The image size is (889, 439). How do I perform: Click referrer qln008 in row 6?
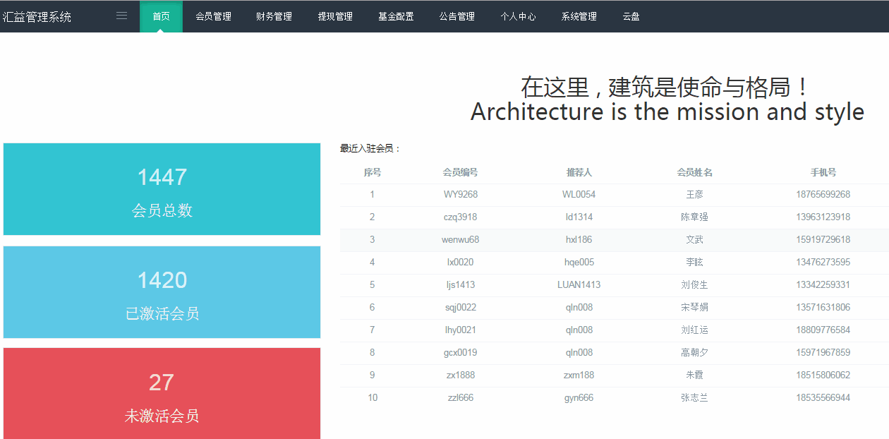point(579,308)
